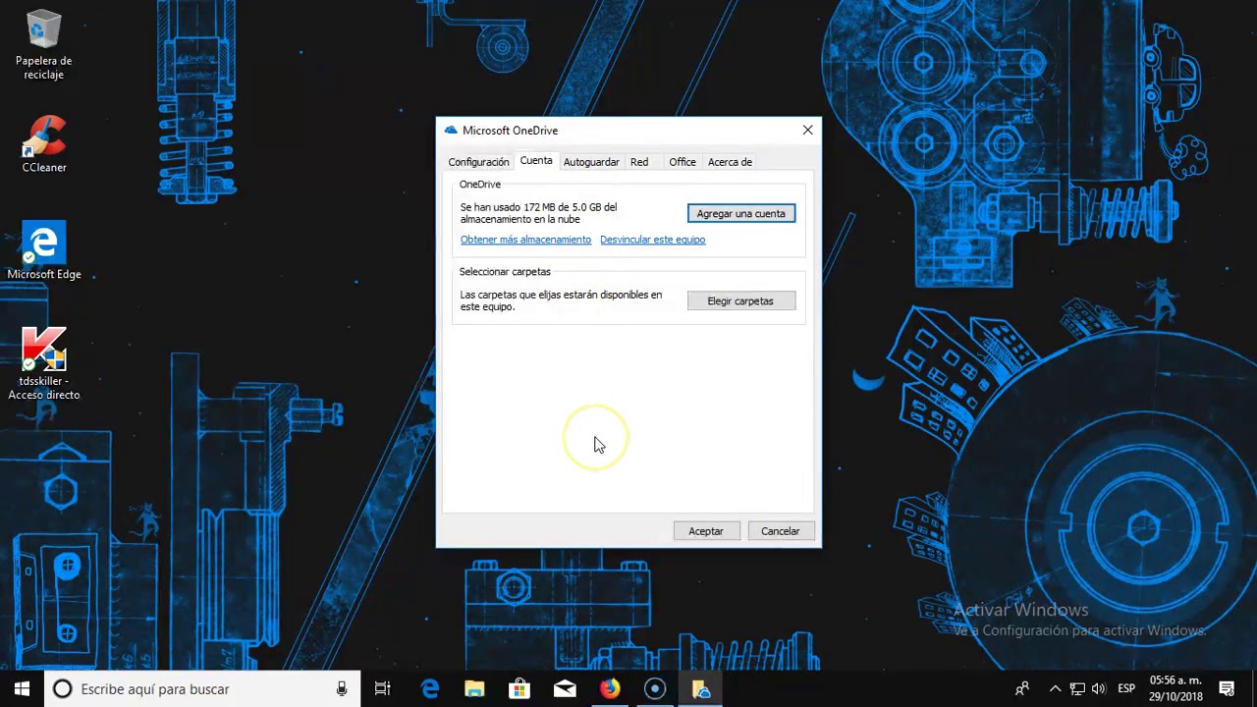Image resolution: width=1257 pixels, height=707 pixels.
Task: Open the Office tab
Action: (683, 162)
